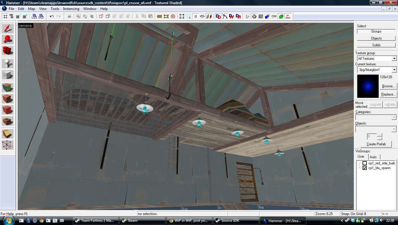Image resolution: width=398 pixels, height=225 pixels.
Task: Click the Solids select button
Action: (x=376, y=45)
